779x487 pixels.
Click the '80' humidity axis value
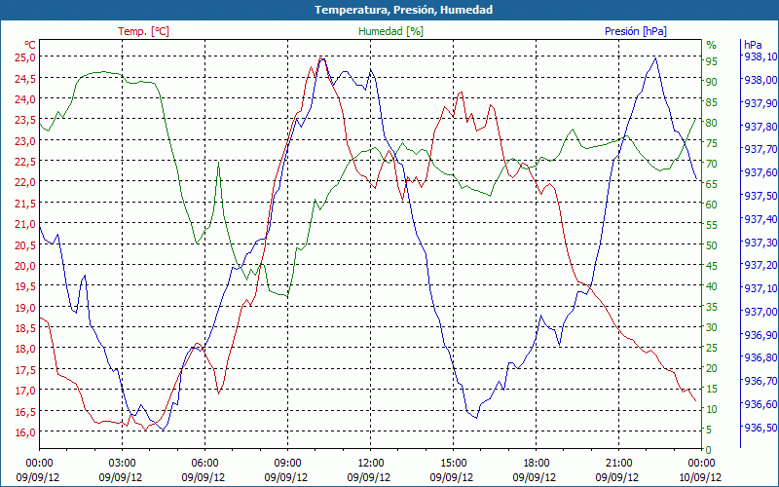(x=712, y=123)
